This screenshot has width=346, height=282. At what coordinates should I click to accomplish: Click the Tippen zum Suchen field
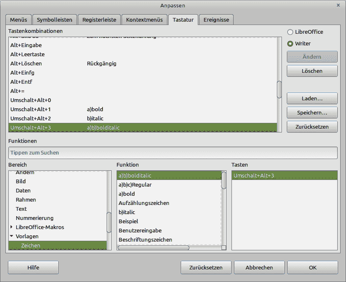(x=172, y=153)
